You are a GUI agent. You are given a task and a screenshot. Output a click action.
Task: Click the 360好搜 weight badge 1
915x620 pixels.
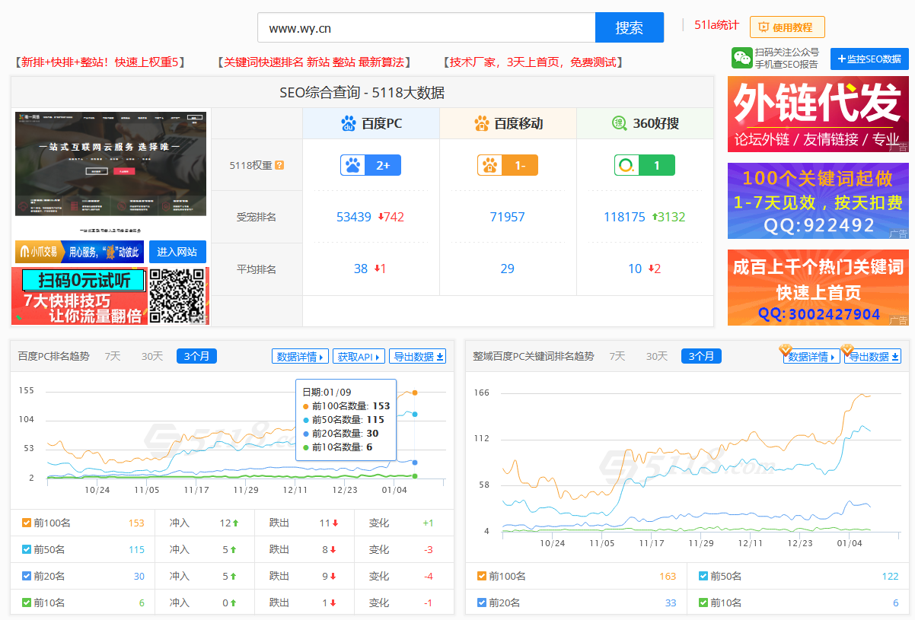[645, 165]
